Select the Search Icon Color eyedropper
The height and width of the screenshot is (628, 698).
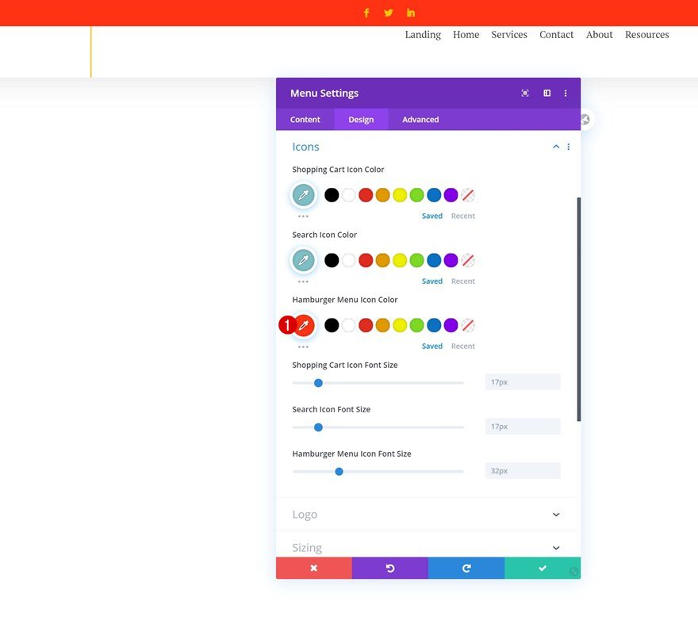tap(304, 259)
